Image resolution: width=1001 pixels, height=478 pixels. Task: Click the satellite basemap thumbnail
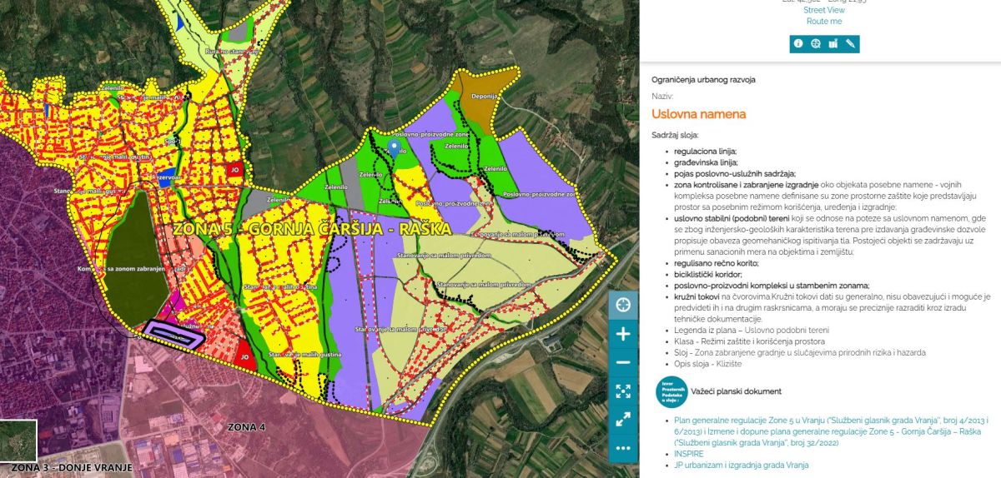(x=18, y=441)
